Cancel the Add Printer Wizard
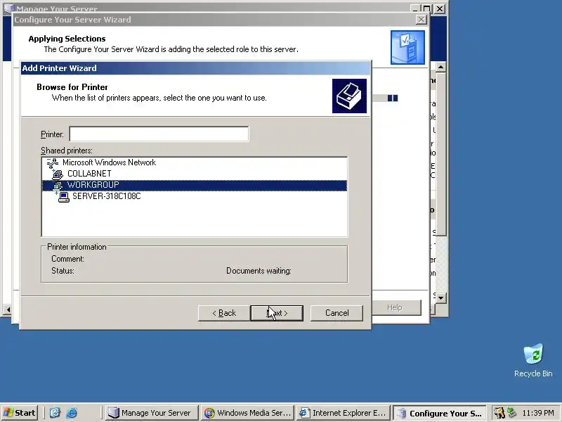The height and width of the screenshot is (422, 562). (x=336, y=313)
